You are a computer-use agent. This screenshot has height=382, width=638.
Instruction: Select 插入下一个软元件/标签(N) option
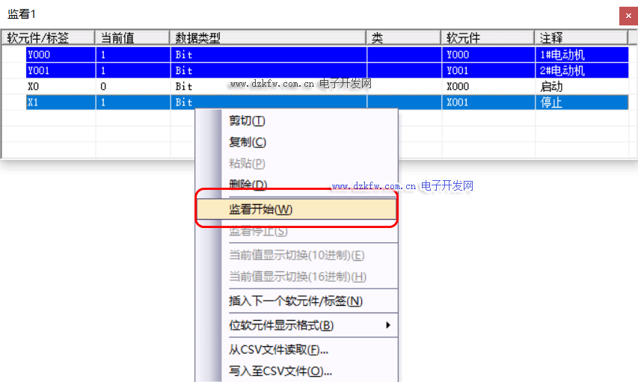pyautogui.click(x=295, y=301)
